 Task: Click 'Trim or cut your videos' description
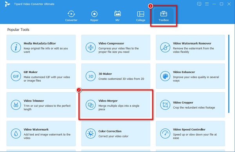coord(47,107)
